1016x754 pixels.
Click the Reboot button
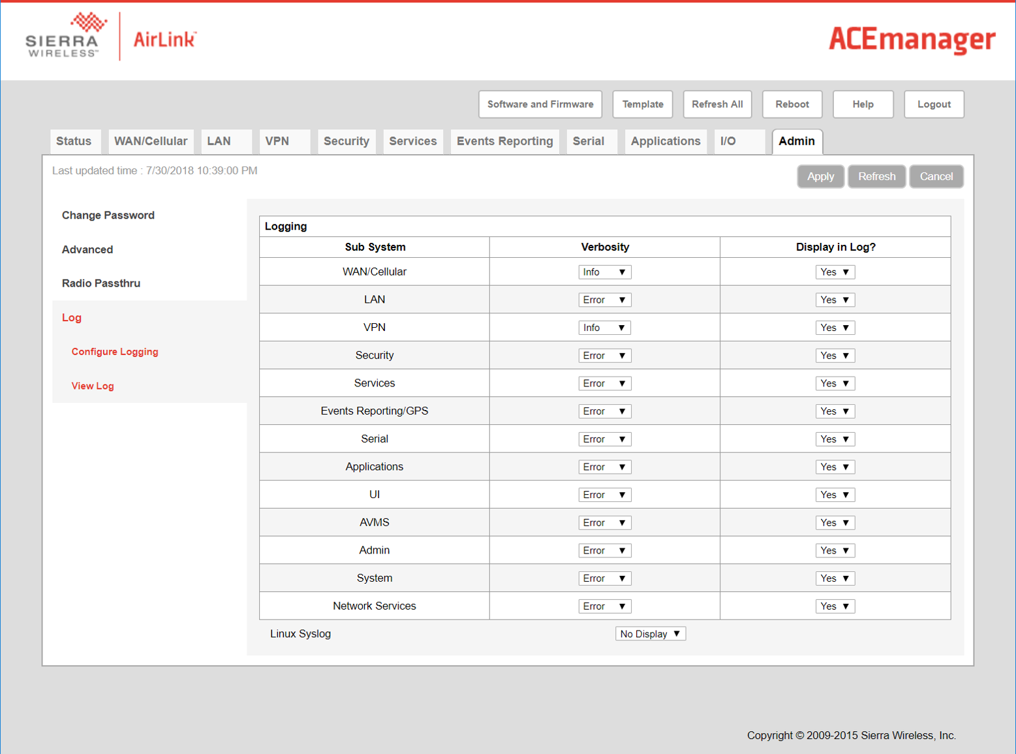[x=792, y=104]
